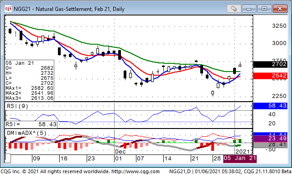Click the 3000 price scale label

[x=279, y=43]
